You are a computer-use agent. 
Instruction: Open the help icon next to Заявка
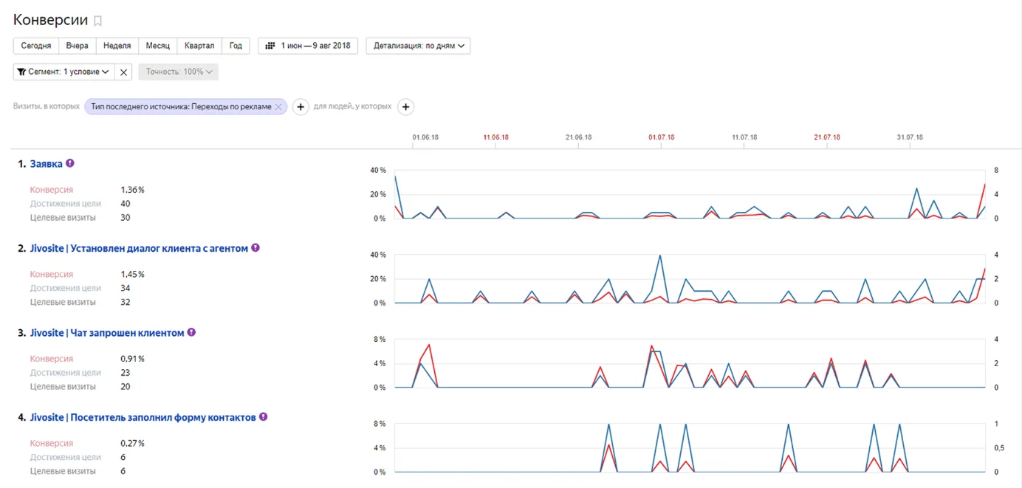tap(70, 163)
